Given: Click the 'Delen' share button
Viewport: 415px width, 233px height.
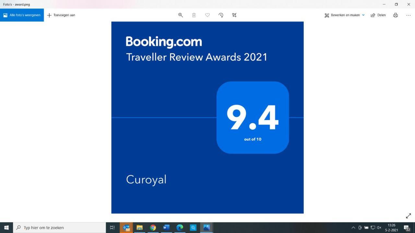Looking at the screenshot, I should click(x=378, y=15).
